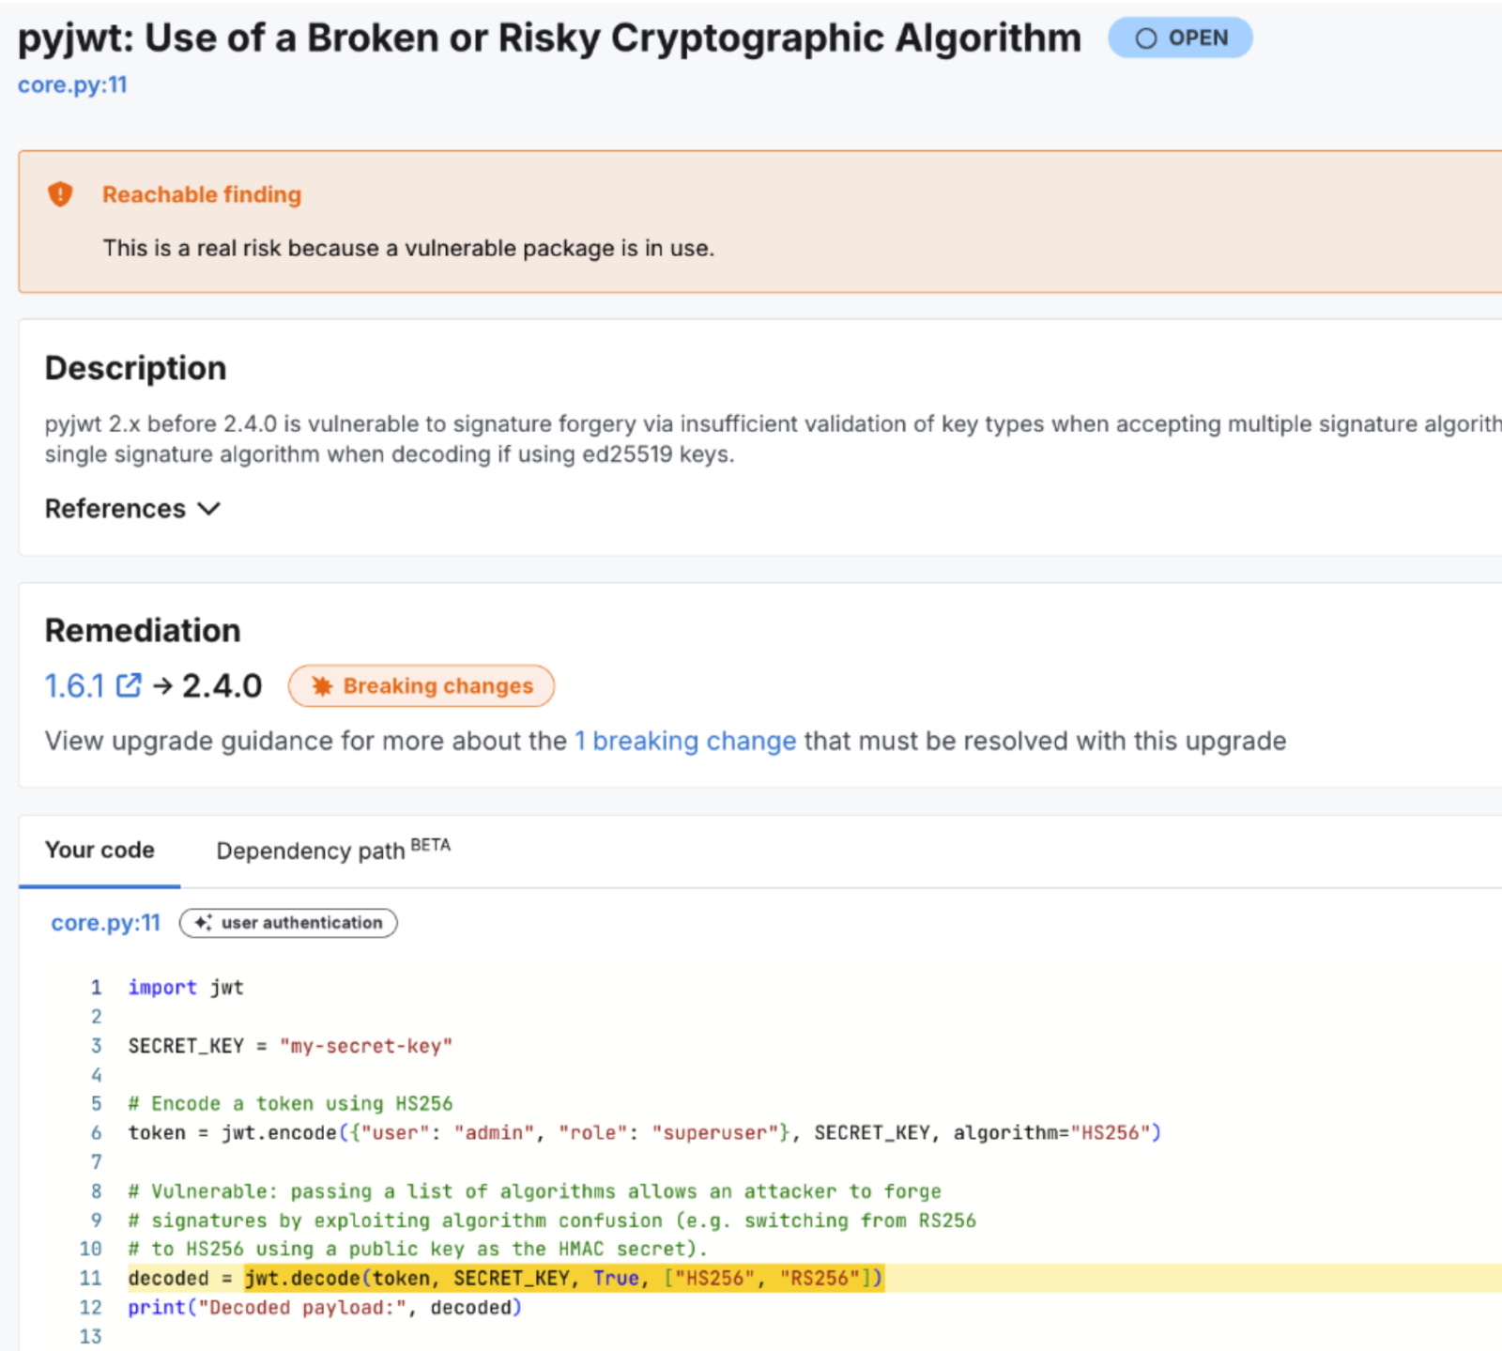Click the Breaking changes badge
Screen dimensions: 1502x1351
click(x=421, y=686)
